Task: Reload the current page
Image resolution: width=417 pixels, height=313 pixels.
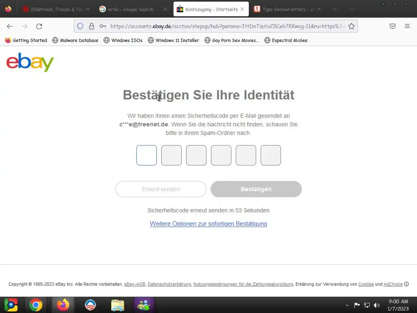Action: [x=39, y=26]
